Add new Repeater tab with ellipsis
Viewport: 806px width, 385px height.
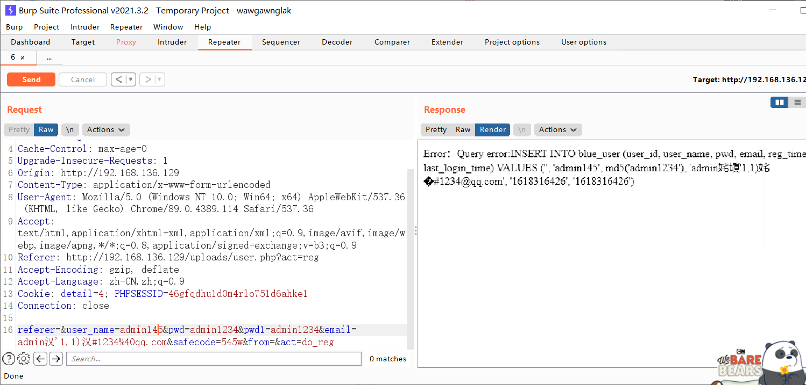49,57
